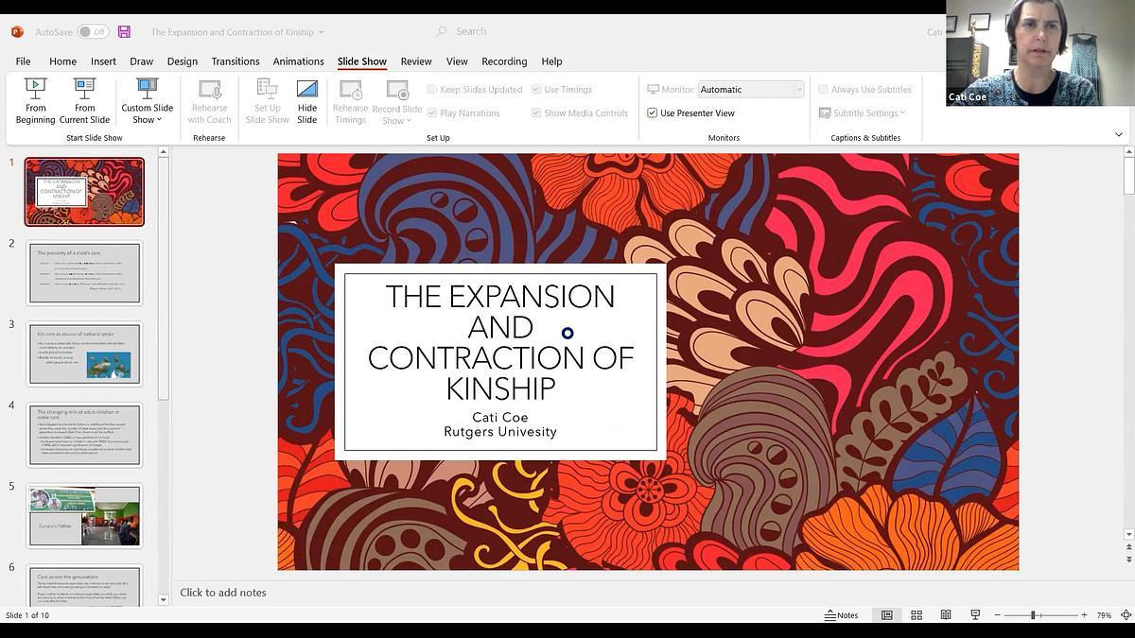Start slideshow From Beginning
This screenshot has width=1135, height=638.
[35, 101]
